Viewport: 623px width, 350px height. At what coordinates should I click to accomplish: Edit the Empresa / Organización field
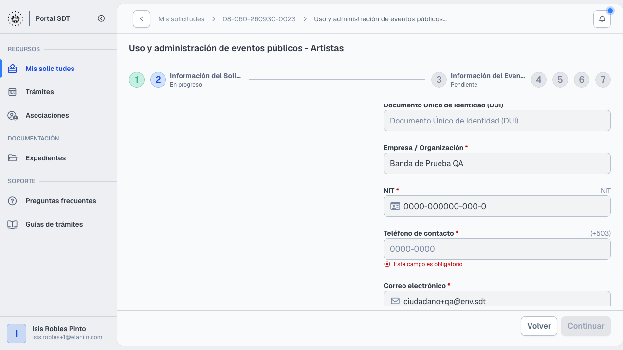pos(497,163)
